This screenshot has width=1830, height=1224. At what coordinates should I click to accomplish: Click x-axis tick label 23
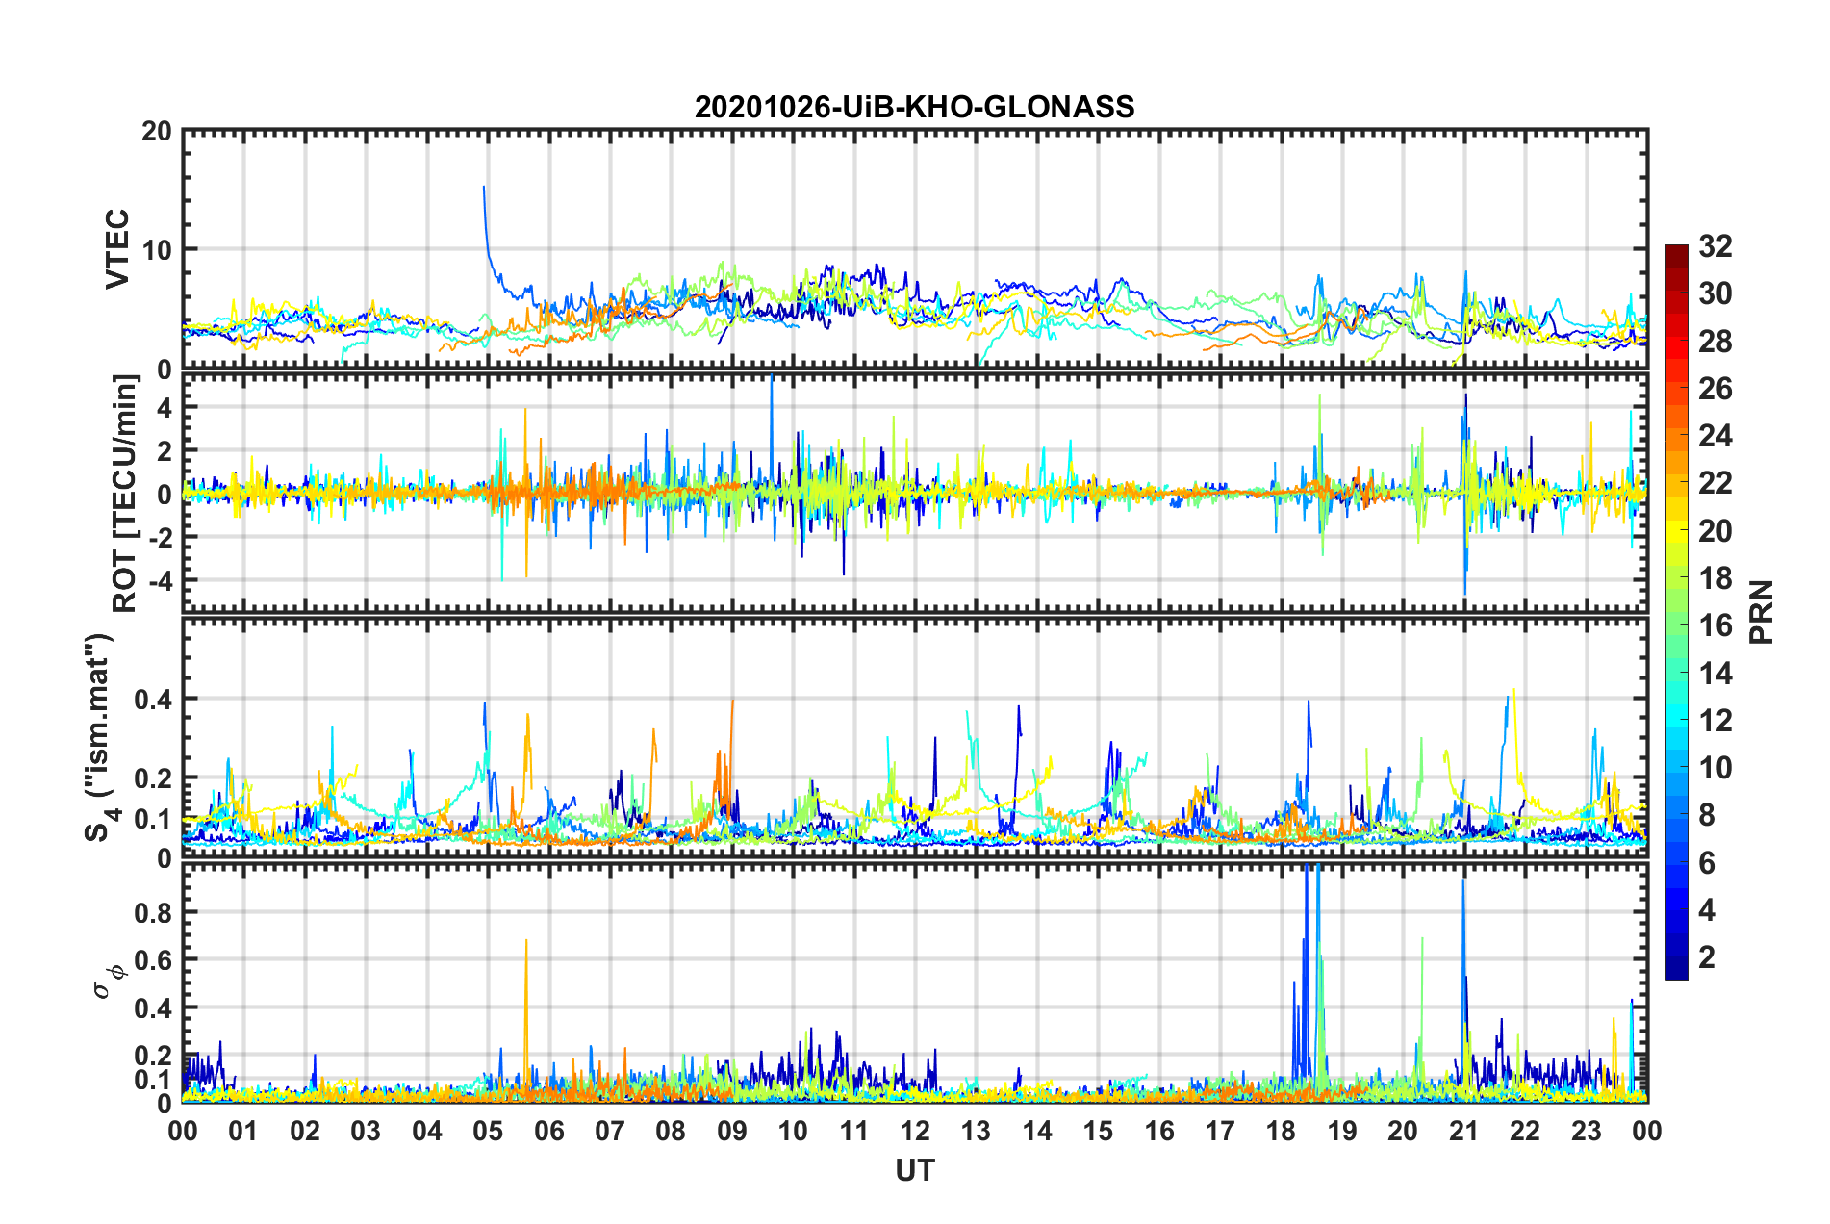click(1587, 1131)
